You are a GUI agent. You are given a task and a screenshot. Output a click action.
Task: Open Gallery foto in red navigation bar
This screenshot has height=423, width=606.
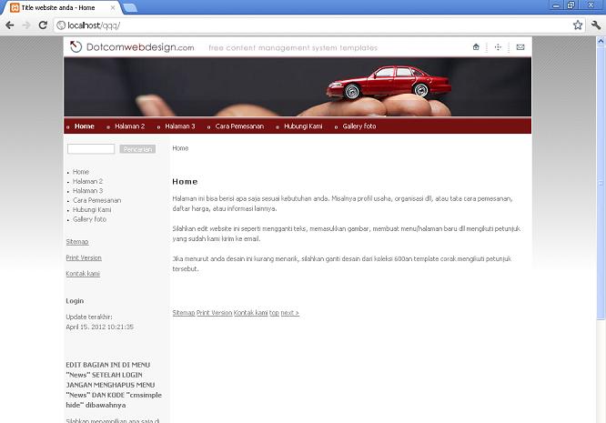click(x=359, y=126)
